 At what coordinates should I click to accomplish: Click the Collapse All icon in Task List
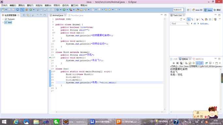point(210,19)
